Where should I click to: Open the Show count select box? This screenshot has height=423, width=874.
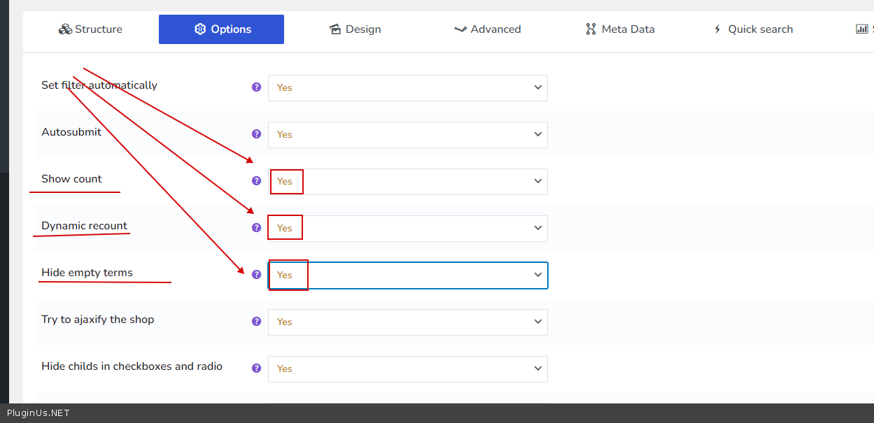pos(407,182)
